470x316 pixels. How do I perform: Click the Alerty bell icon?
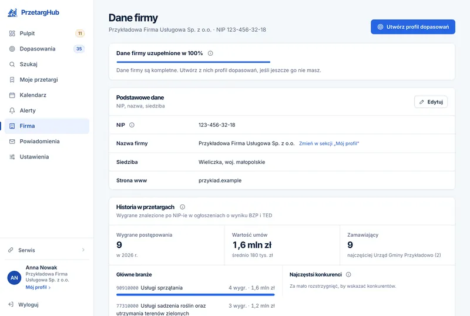pos(12,110)
